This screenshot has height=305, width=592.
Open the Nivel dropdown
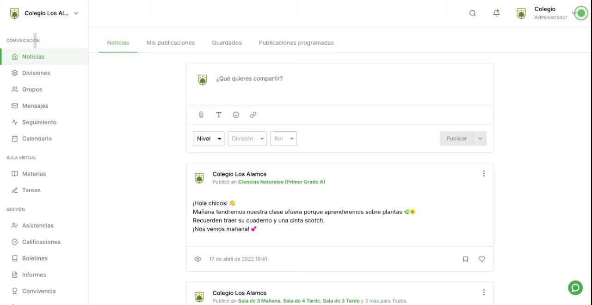[209, 139]
